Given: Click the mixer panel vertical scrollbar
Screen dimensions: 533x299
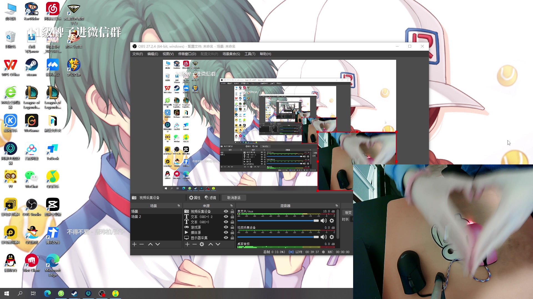Looking at the screenshot, I should [x=338, y=224].
